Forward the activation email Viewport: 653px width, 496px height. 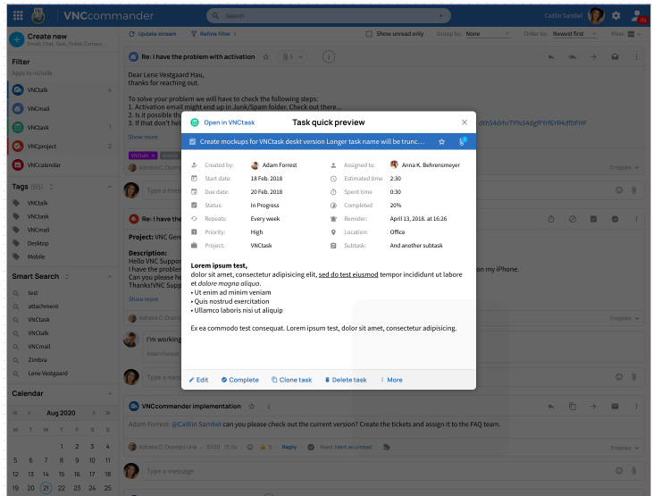[x=593, y=57]
